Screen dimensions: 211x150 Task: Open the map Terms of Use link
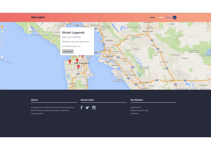(194, 89)
